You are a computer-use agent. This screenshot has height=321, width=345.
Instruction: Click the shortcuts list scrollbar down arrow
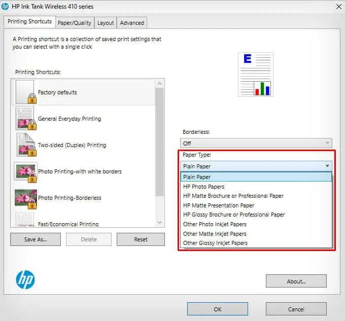tap(159, 223)
